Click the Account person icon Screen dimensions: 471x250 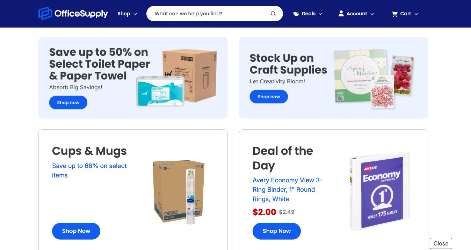(341, 14)
